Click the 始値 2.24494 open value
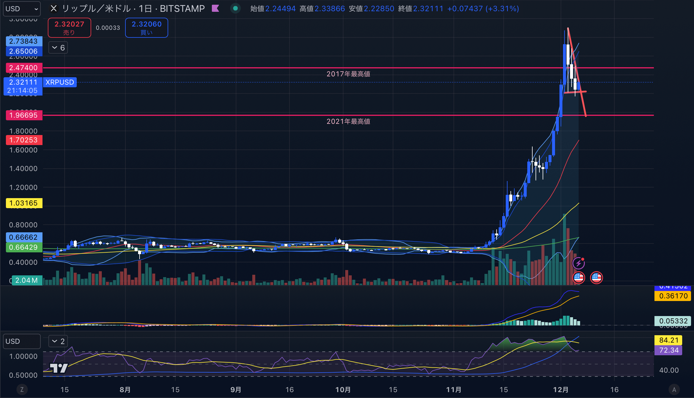694x398 pixels. point(273,9)
